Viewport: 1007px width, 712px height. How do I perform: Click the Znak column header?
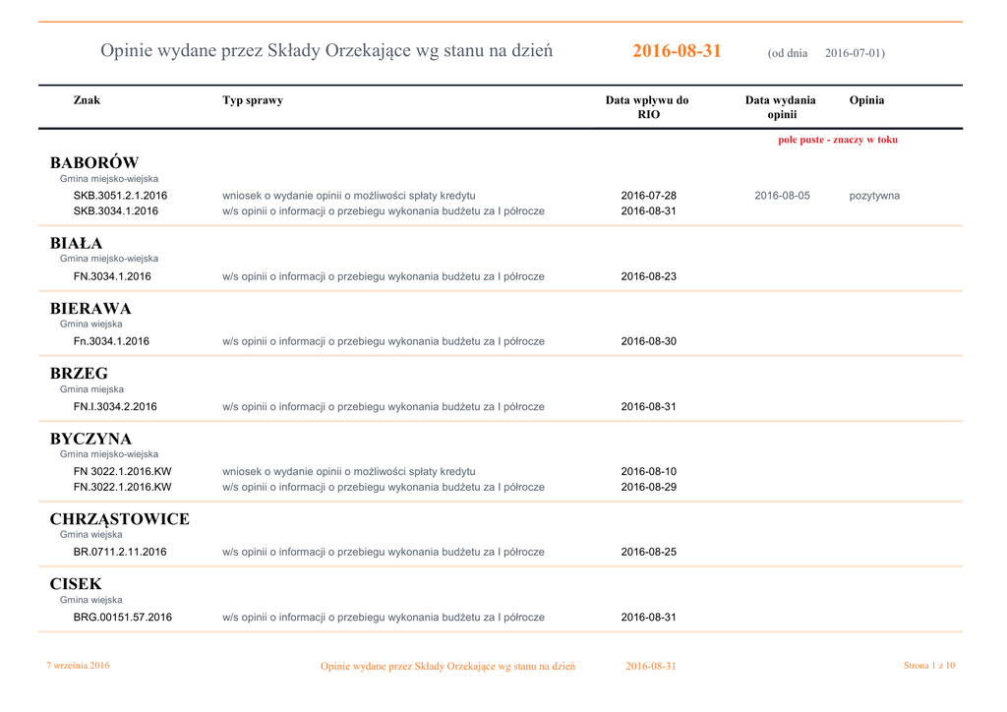tap(87, 100)
